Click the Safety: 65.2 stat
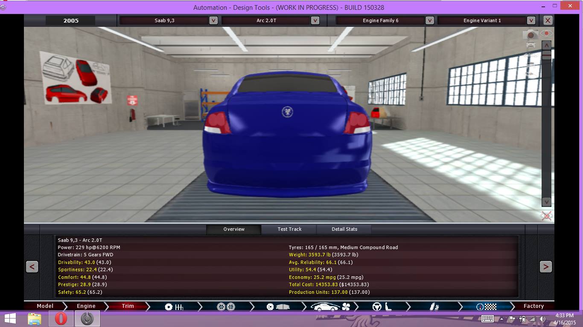This screenshot has height=327, width=583. (80, 292)
